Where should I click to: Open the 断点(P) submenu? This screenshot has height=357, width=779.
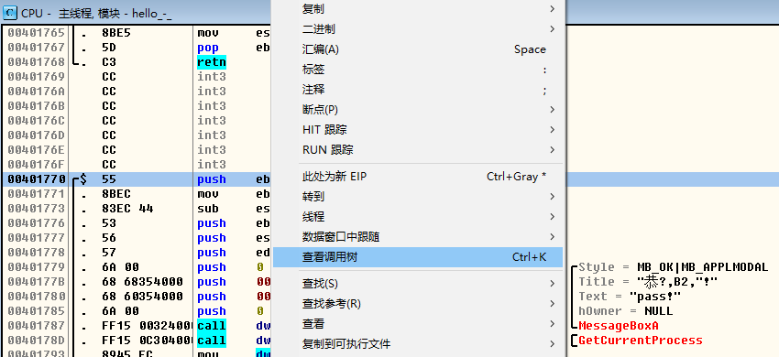coord(418,110)
